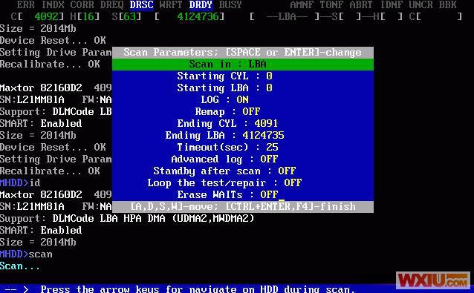The width and height of the screenshot is (474, 293).
Task: Click the BBK error flag
Action: pyautogui.click(x=448, y=5)
